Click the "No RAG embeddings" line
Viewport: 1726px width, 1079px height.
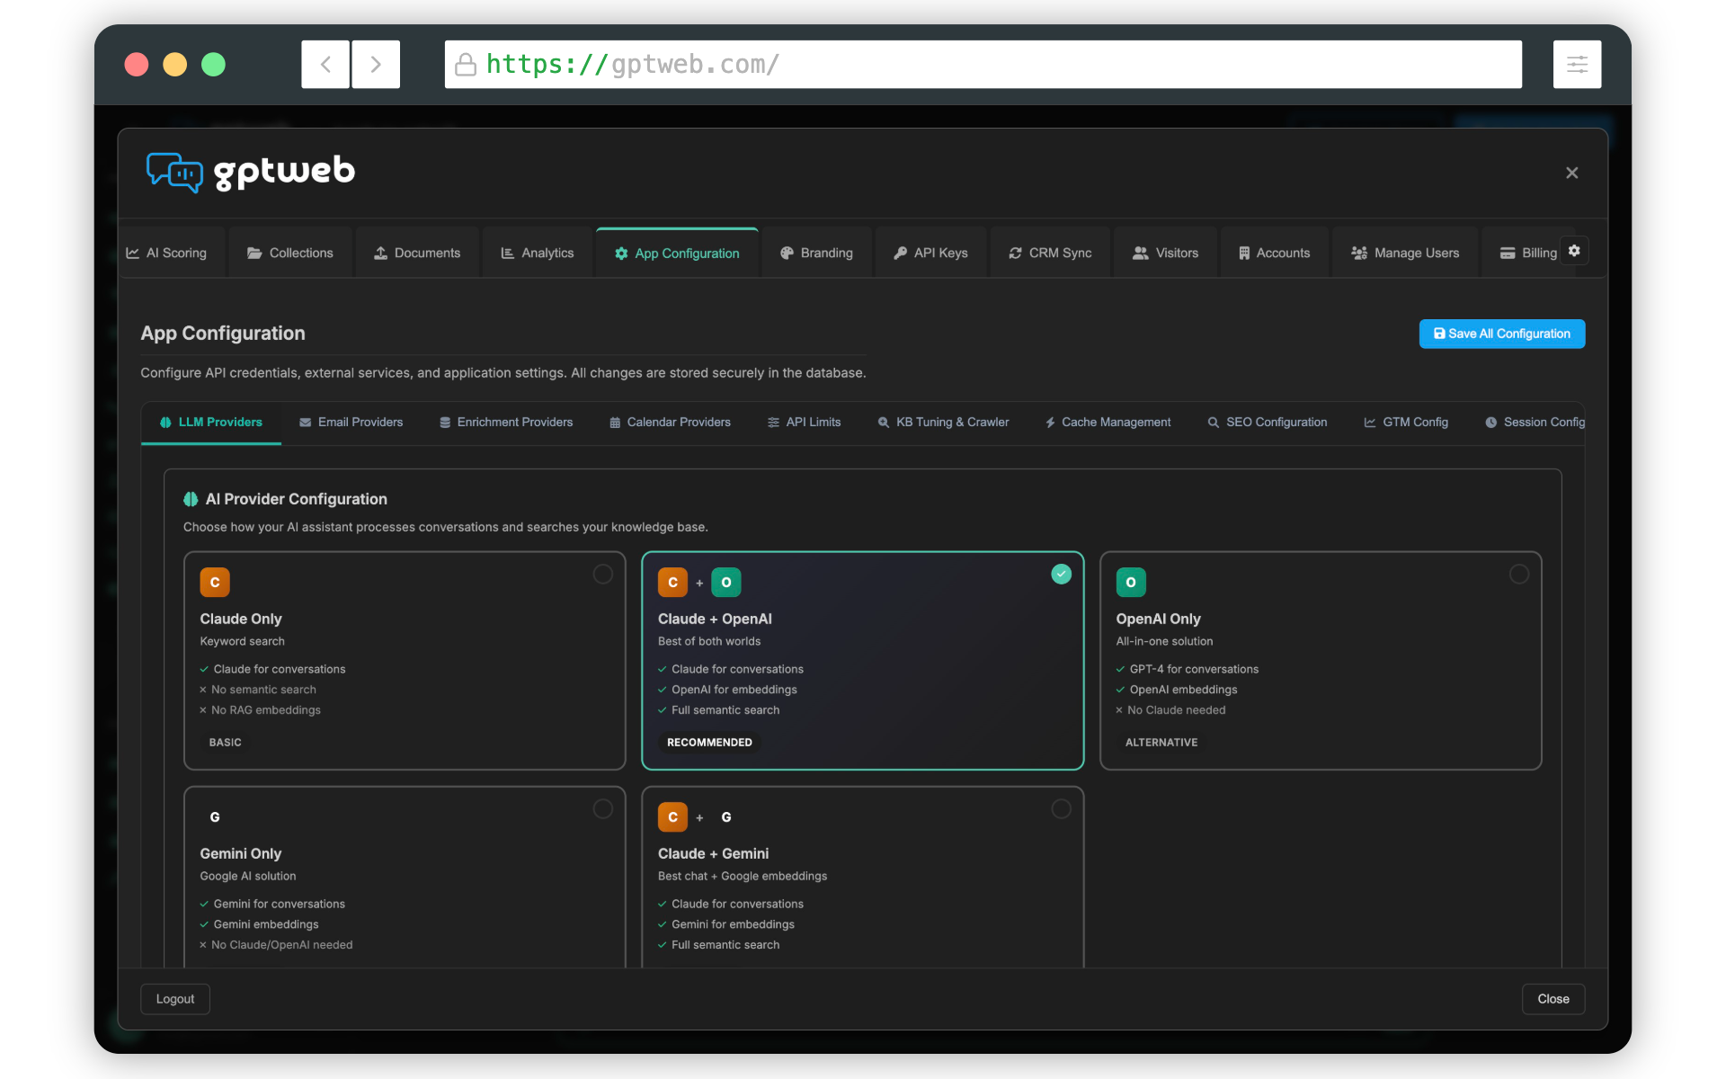tap(260, 710)
